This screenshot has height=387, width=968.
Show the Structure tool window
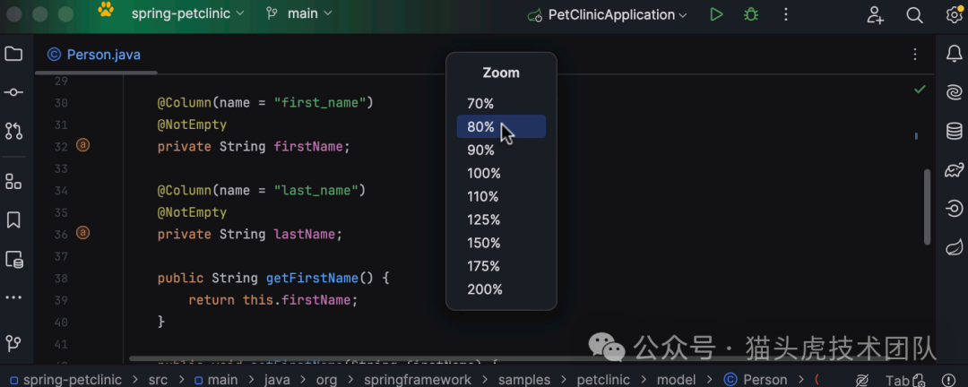point(13,182)
